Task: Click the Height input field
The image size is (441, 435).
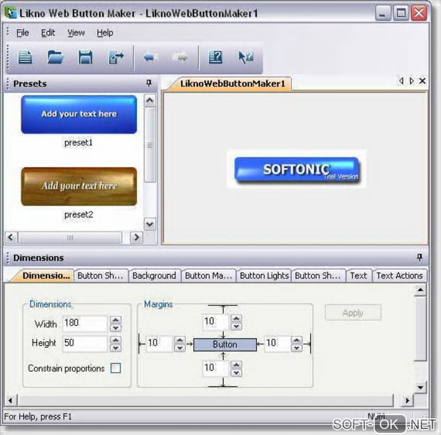Action: [x=85, y=343]
